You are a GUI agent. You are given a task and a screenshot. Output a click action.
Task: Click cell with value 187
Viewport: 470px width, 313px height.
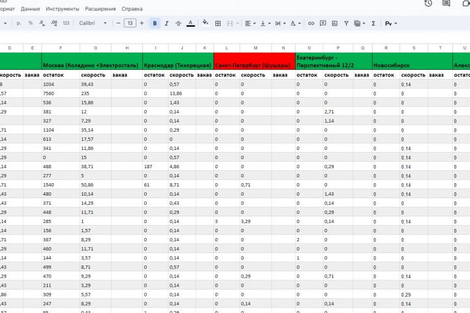coord(155,166)
